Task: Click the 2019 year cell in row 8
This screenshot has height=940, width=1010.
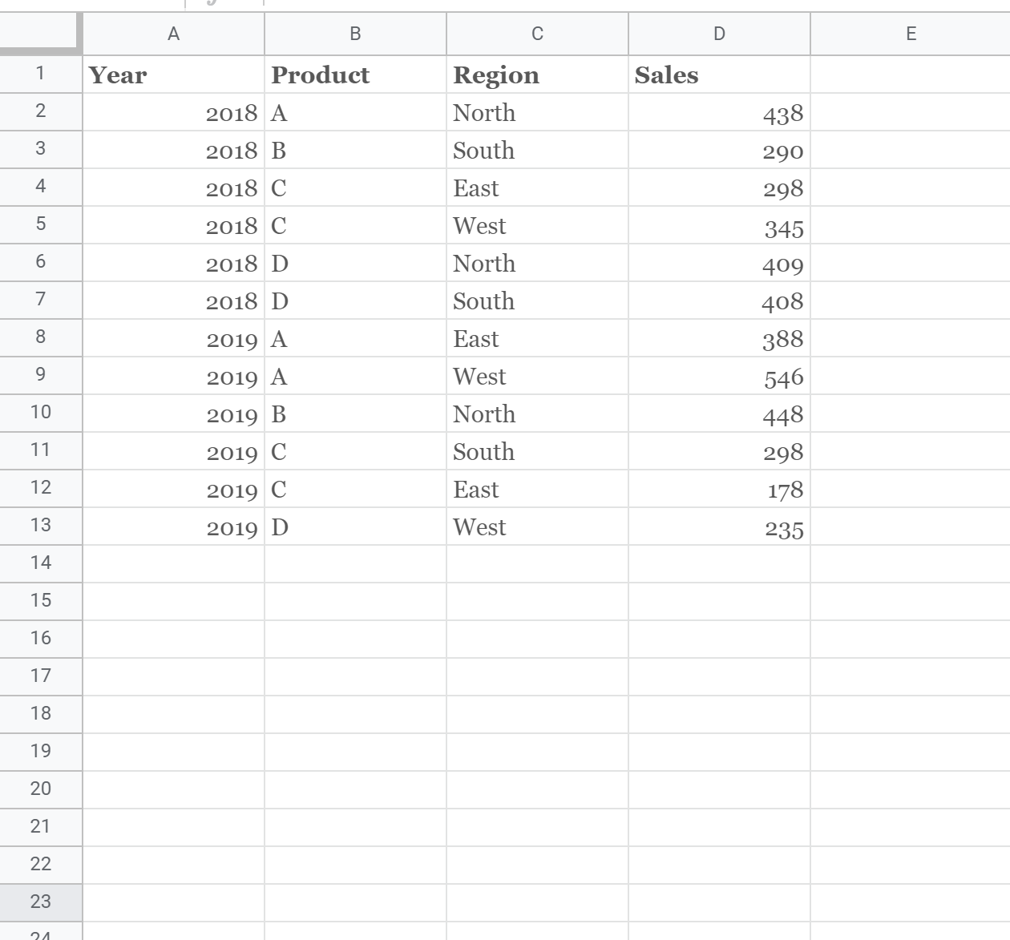Action: click(x=173, y=339)
